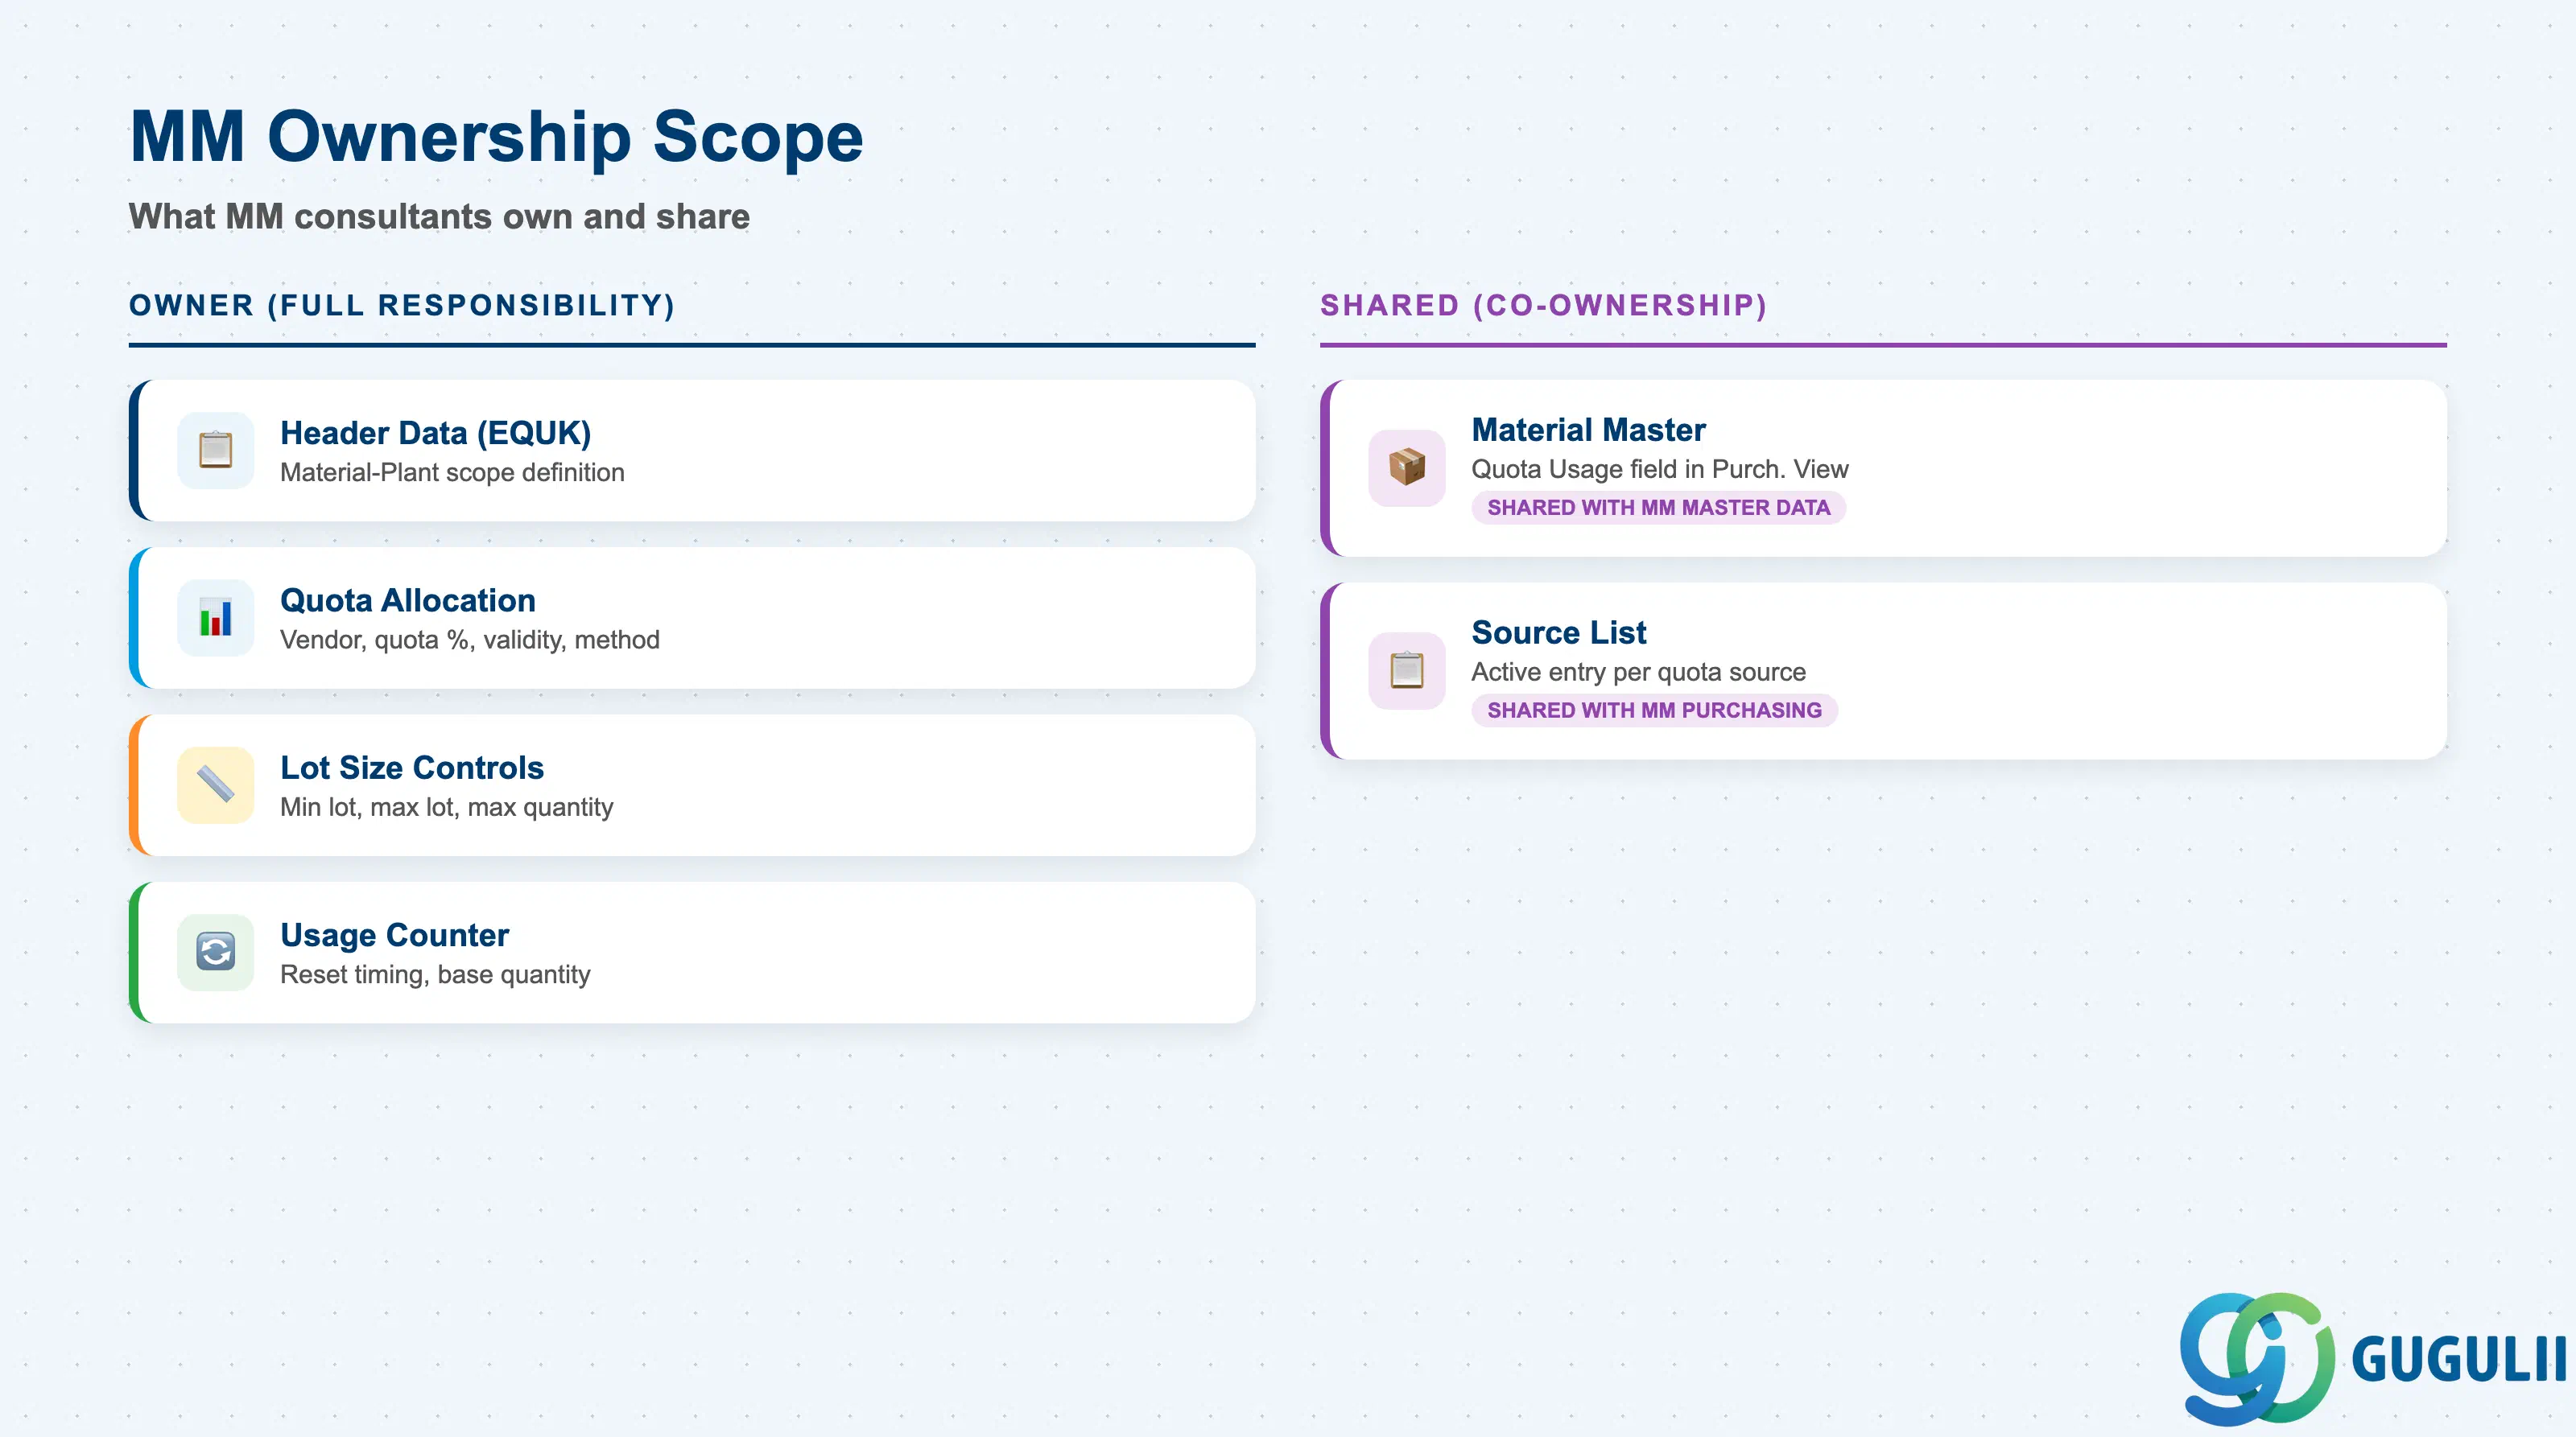
Task: Click 'Active entry per quota source' text
Action: click(x=1638, y=673)
